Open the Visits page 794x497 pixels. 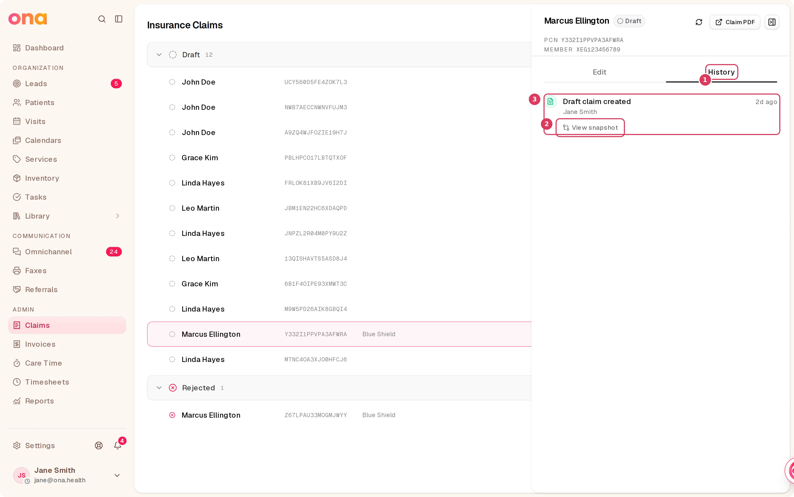point(67,122)
